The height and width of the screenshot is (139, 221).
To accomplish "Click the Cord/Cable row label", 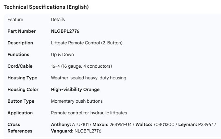I will 20,66.
